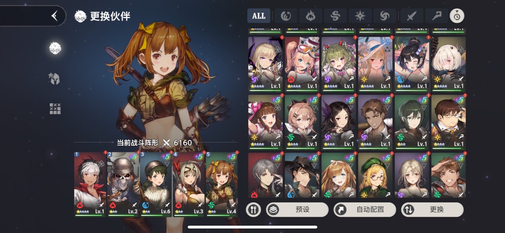
Task: Open the helmet equipment sidebar tab
Action: 55,79
